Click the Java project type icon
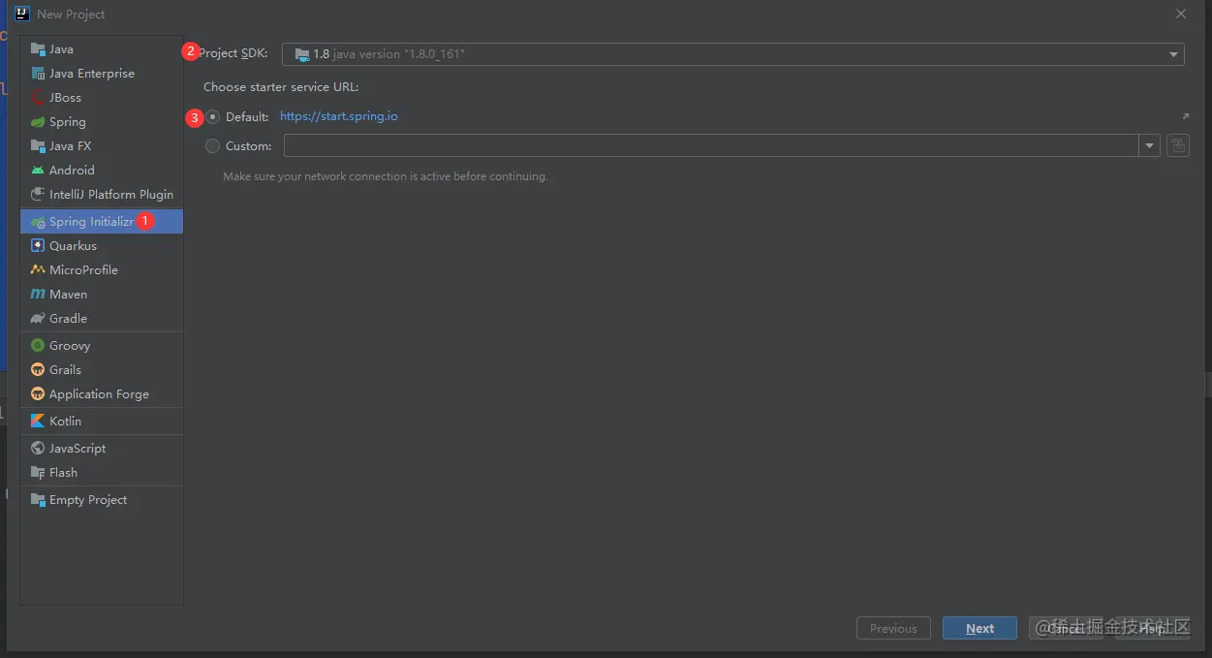Image resolution: width=1212 pixels, height=658 pixels. pos(38,49)
